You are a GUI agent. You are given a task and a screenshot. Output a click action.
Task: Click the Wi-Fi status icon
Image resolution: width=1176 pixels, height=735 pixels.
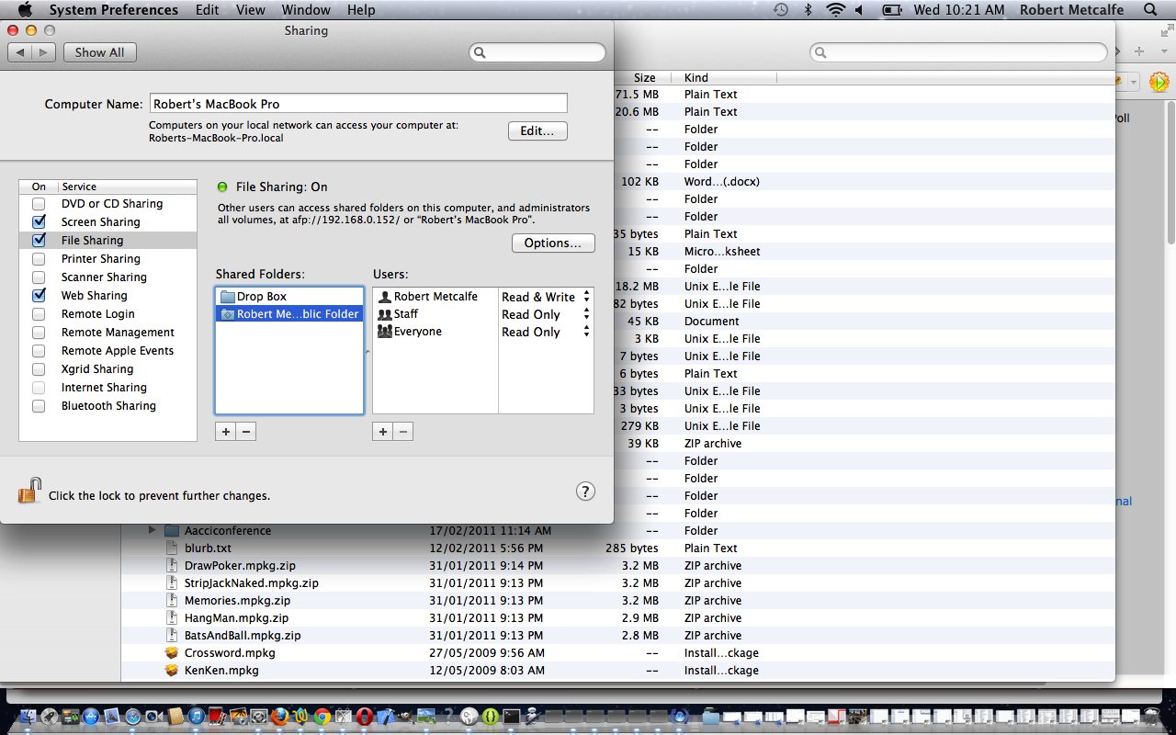pos(835,10)
